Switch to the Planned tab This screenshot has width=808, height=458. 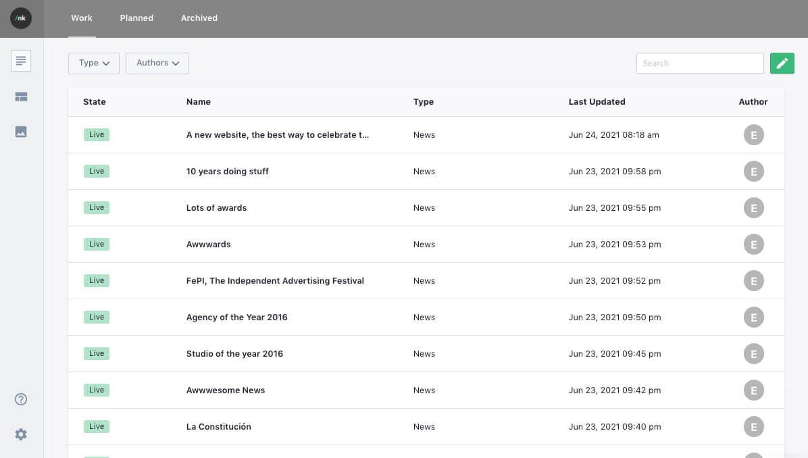pyautogui.click(x=136, y=18)
